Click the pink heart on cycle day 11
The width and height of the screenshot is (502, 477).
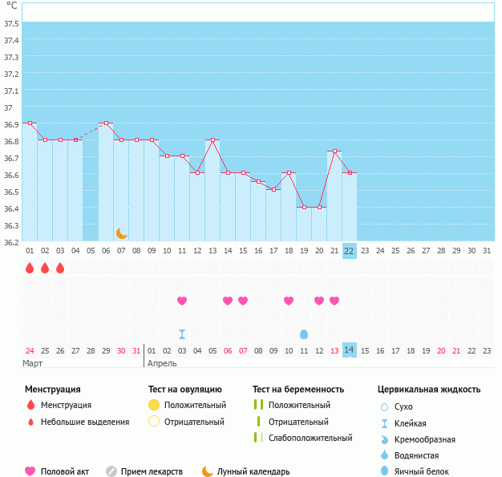(x=182, y=301)
